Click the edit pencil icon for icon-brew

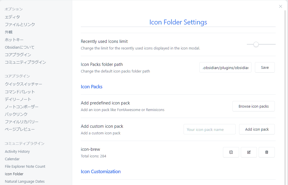(x=249, y=152)
